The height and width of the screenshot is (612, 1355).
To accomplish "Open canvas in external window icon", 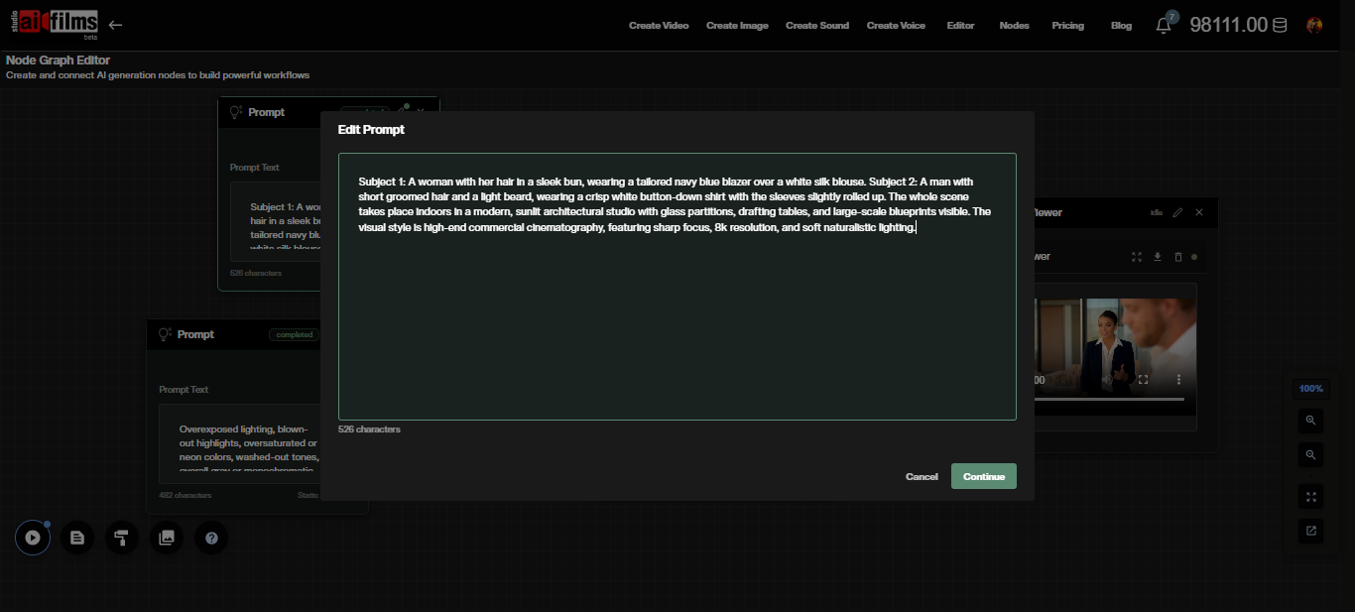I will pyautogui.click(x=1310, y=531).
